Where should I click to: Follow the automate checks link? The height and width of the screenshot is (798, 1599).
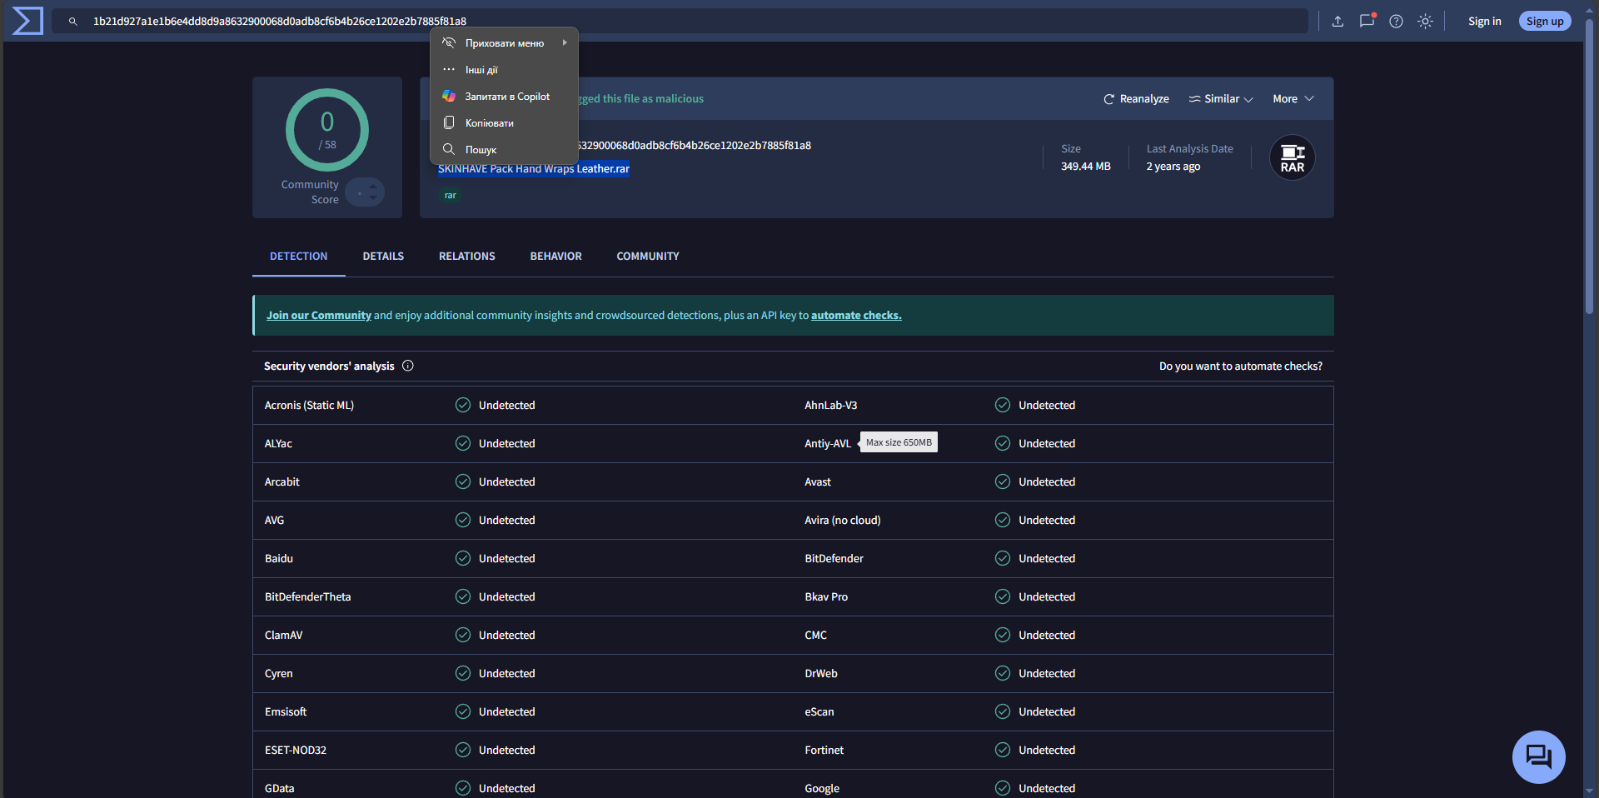coord(856,316)
